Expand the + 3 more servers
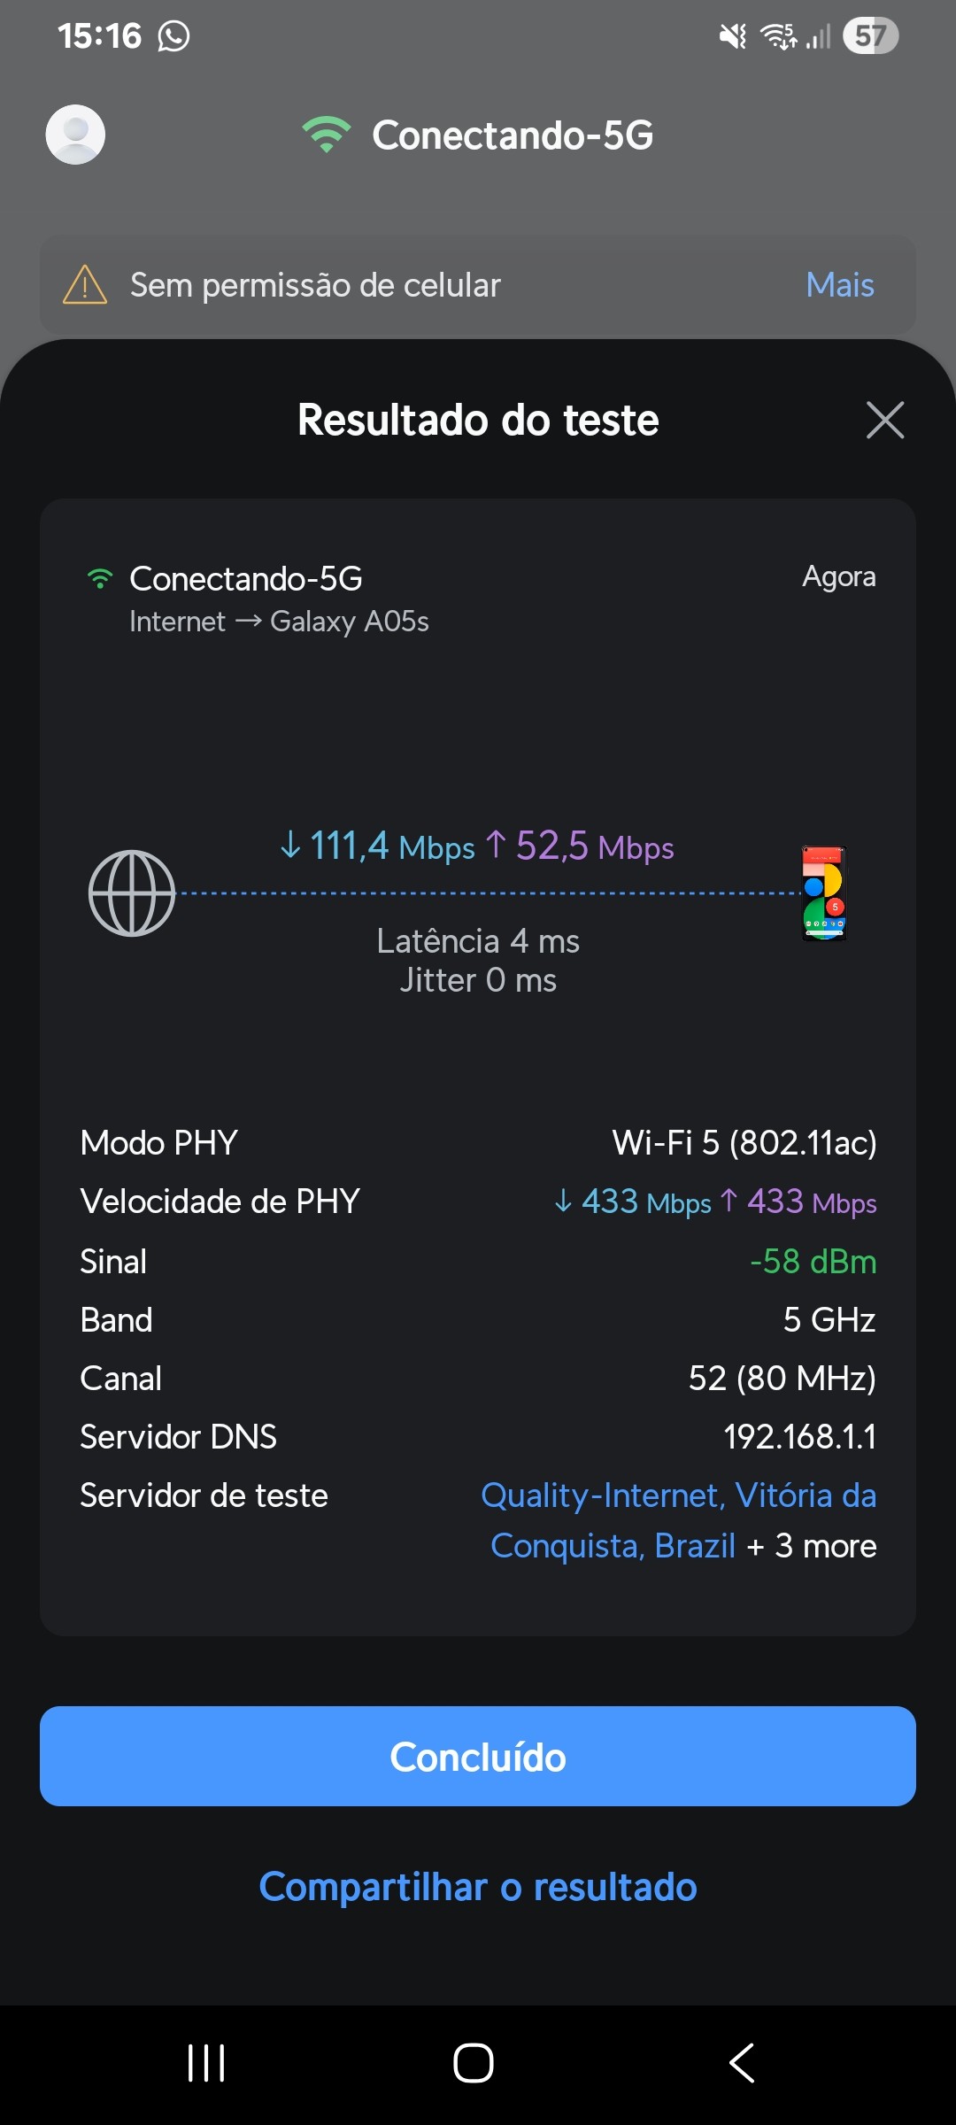 coord(812,1546)
